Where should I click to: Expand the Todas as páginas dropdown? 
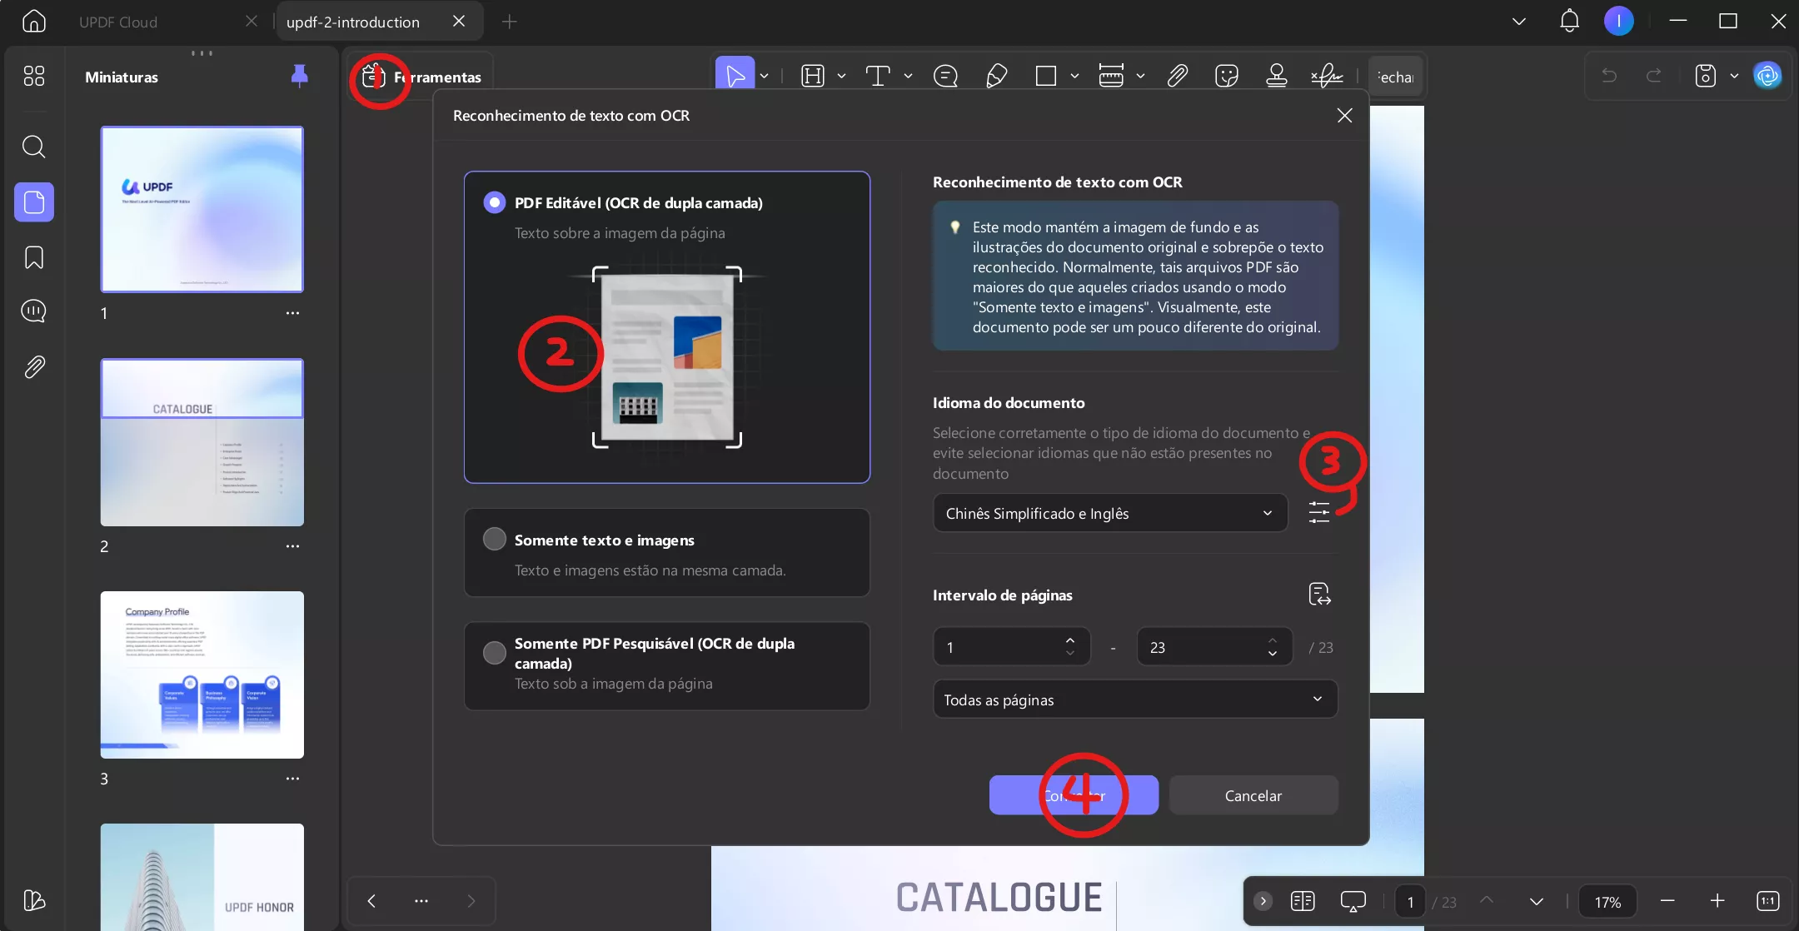click(1134, 699)
